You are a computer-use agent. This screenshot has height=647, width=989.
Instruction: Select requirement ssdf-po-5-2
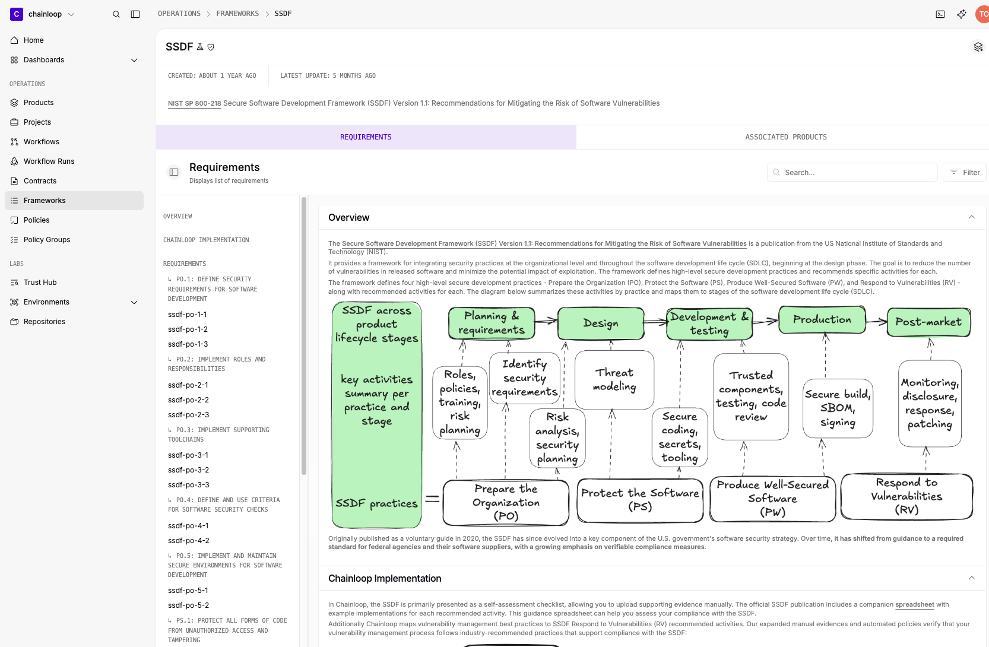click(x=188, y=605)
